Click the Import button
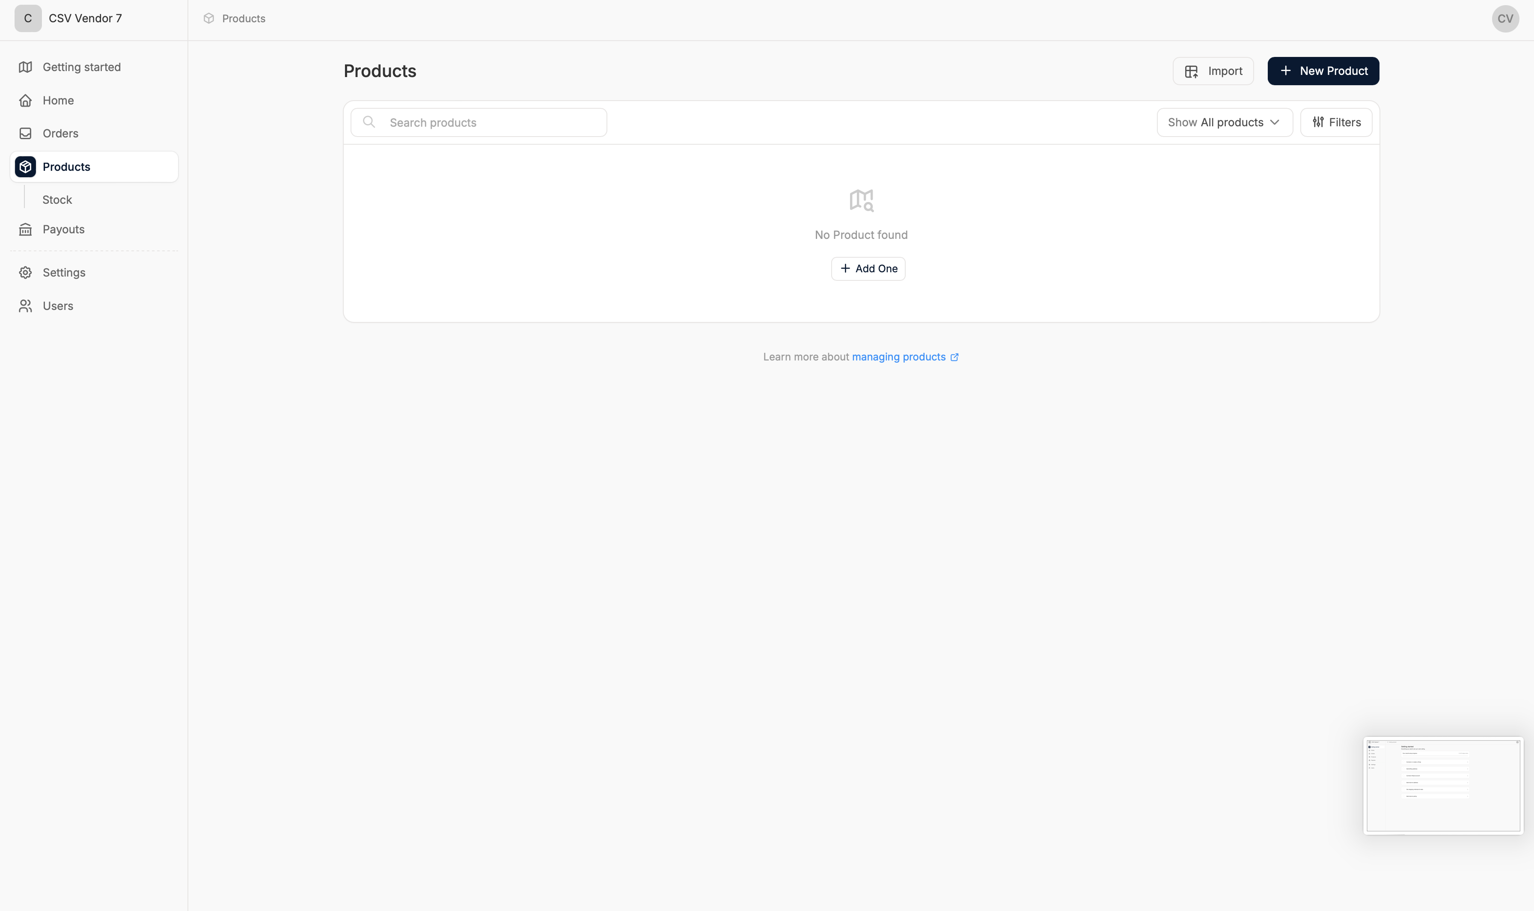1534x911 pixels. (x=1213, y=71)
